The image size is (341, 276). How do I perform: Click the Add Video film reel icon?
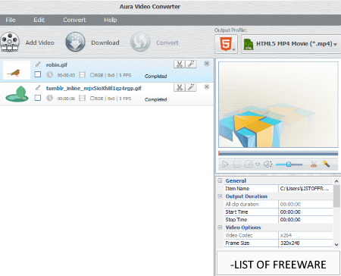click(x=10, y=42)
